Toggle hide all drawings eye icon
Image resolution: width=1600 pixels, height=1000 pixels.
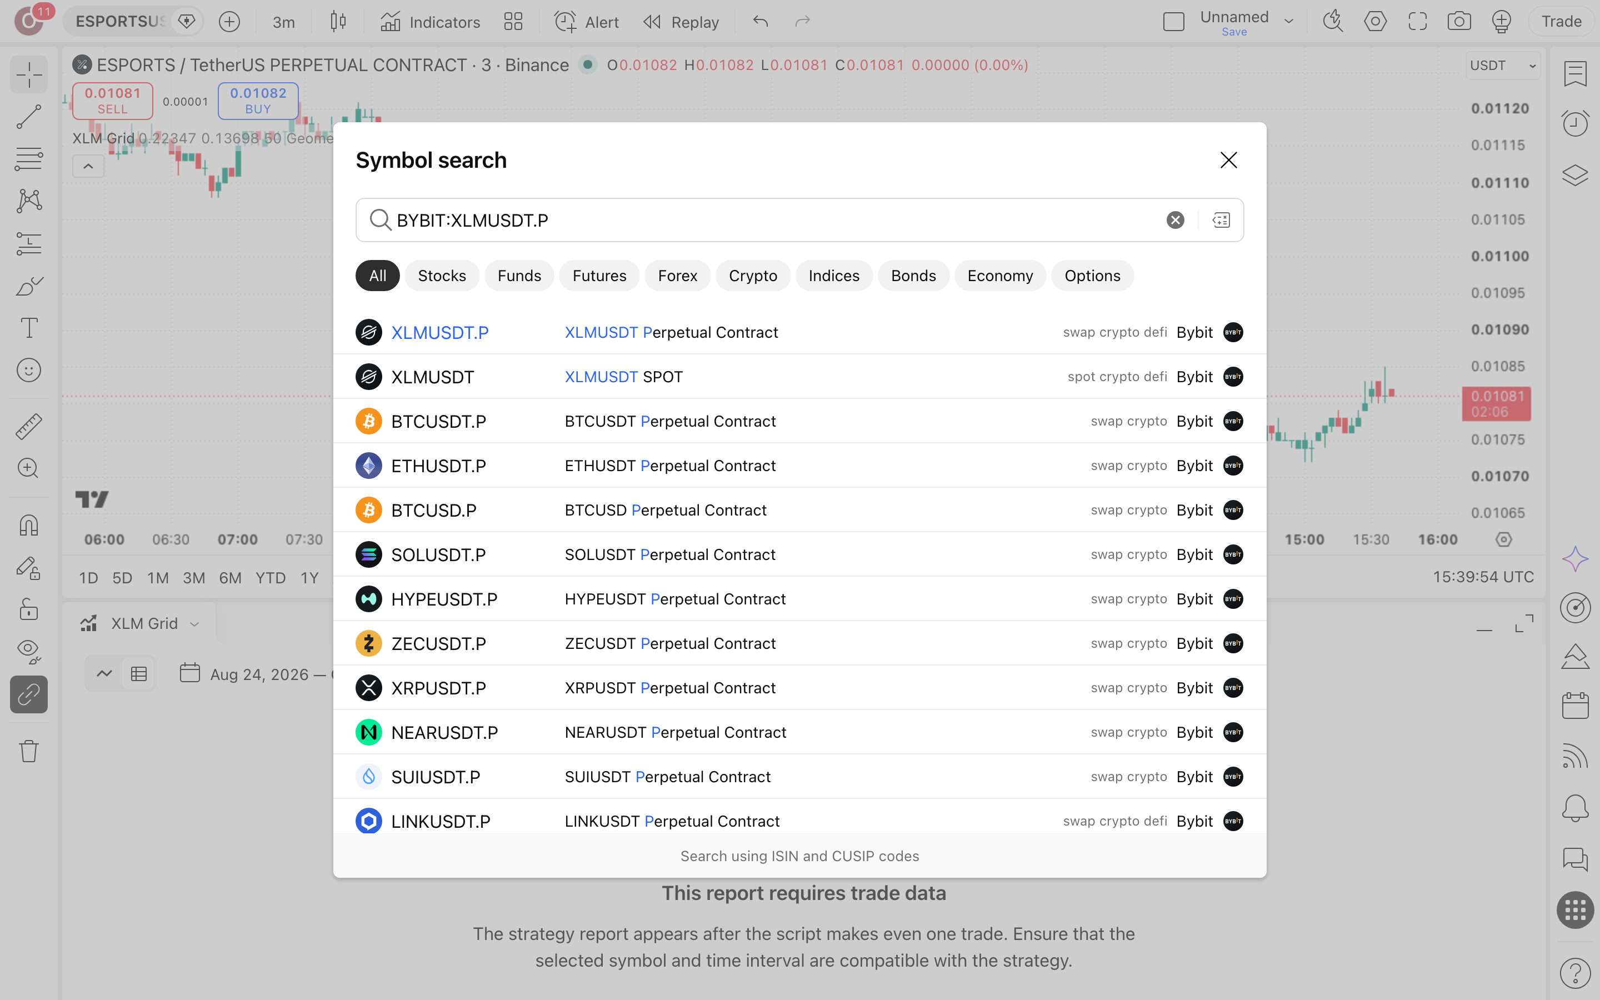[x=28, y=652]
